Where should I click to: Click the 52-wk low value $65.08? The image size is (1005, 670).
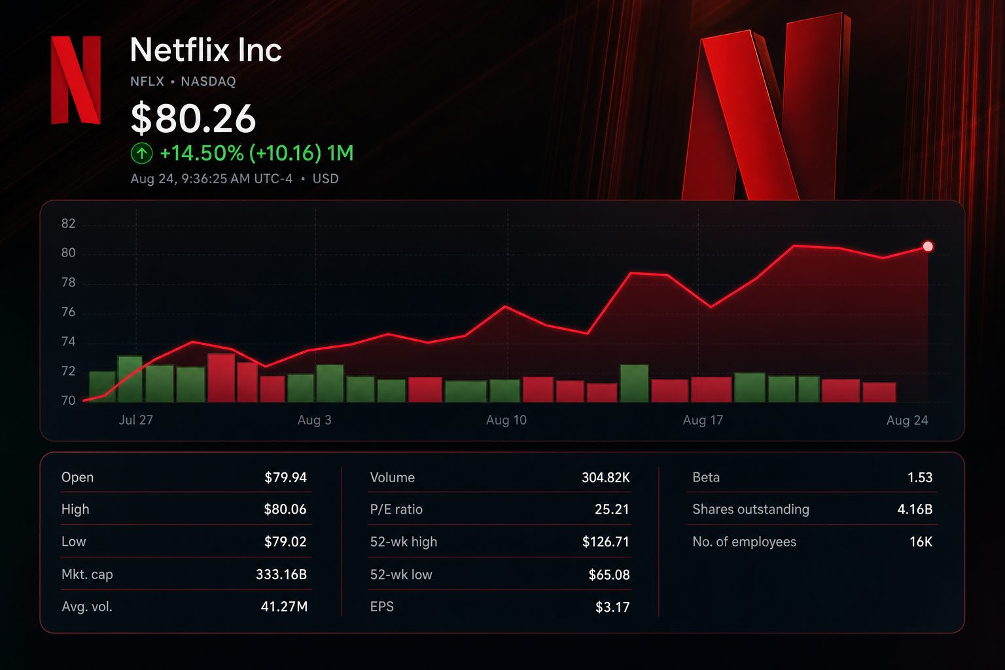point(609,574)
